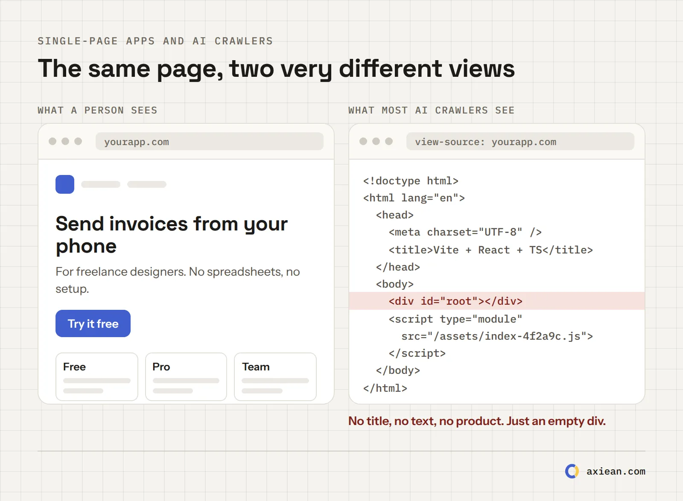The image size is (683, 501).
Task: Click the opening <head> tag line
Action: click(395, 215)
